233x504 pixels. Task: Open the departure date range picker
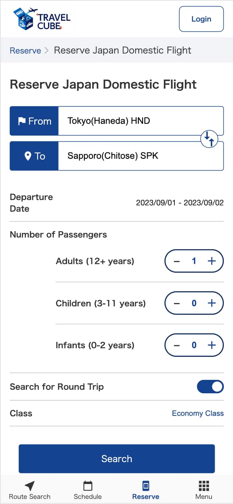click(180, 203)
